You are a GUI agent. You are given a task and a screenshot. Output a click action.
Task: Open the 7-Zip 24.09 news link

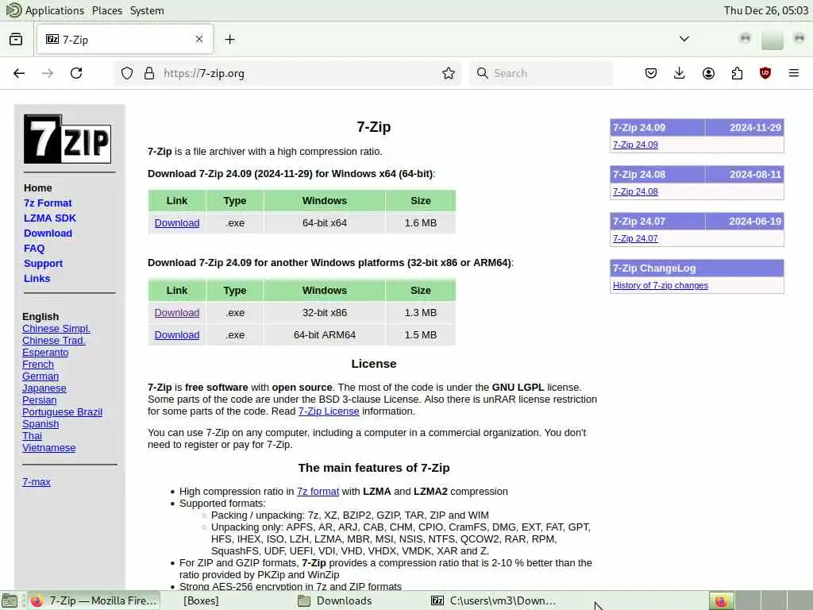[x=635, y=145]
